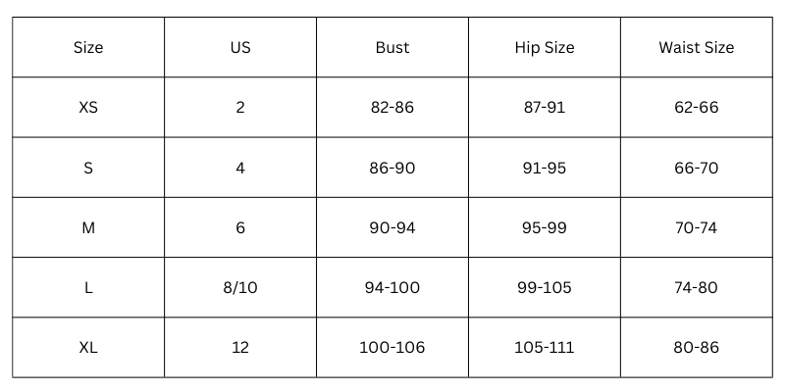This screenshot has width=785, height=392.
Task: Click the Waist Size column header
Action: (697, 47)
